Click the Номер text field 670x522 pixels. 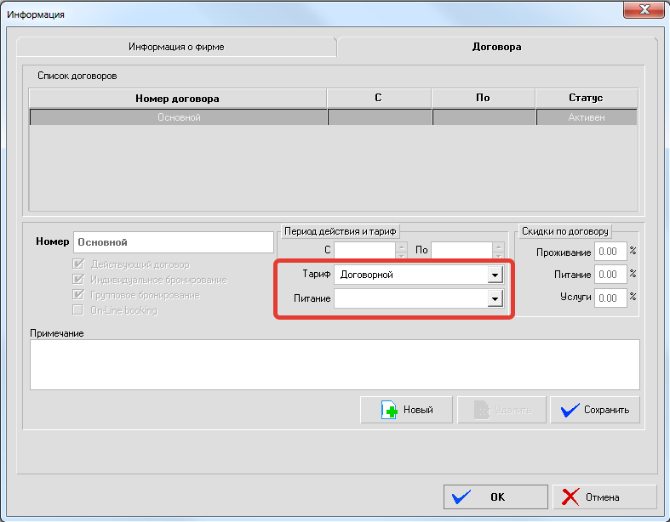173,242
